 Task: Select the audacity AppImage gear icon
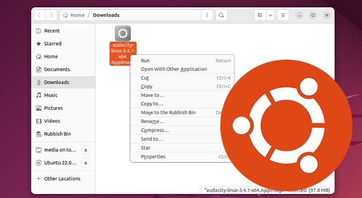[x=123, y=33]
